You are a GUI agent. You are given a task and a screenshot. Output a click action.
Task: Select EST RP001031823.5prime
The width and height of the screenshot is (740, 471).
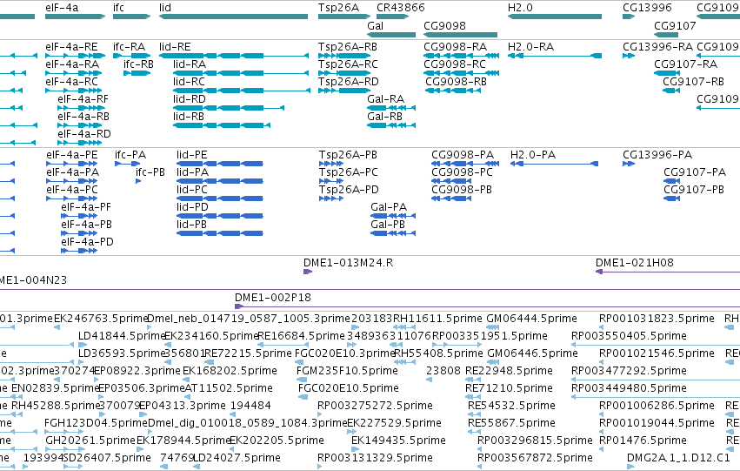[657, 319]
